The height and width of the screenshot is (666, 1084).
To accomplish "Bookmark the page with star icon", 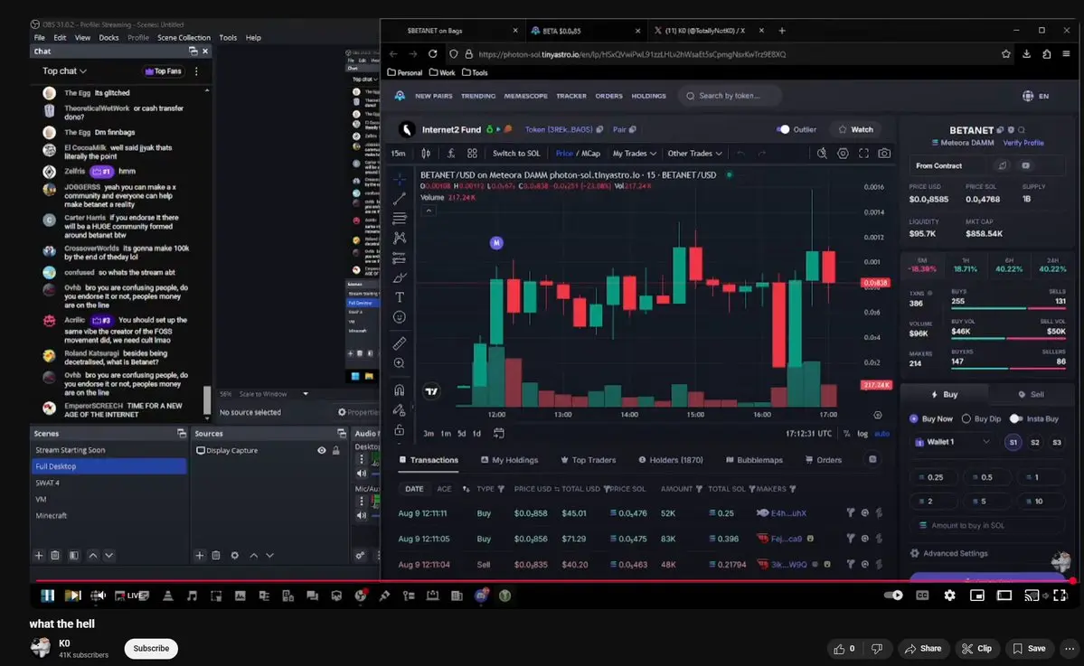I will (1006, 54).
